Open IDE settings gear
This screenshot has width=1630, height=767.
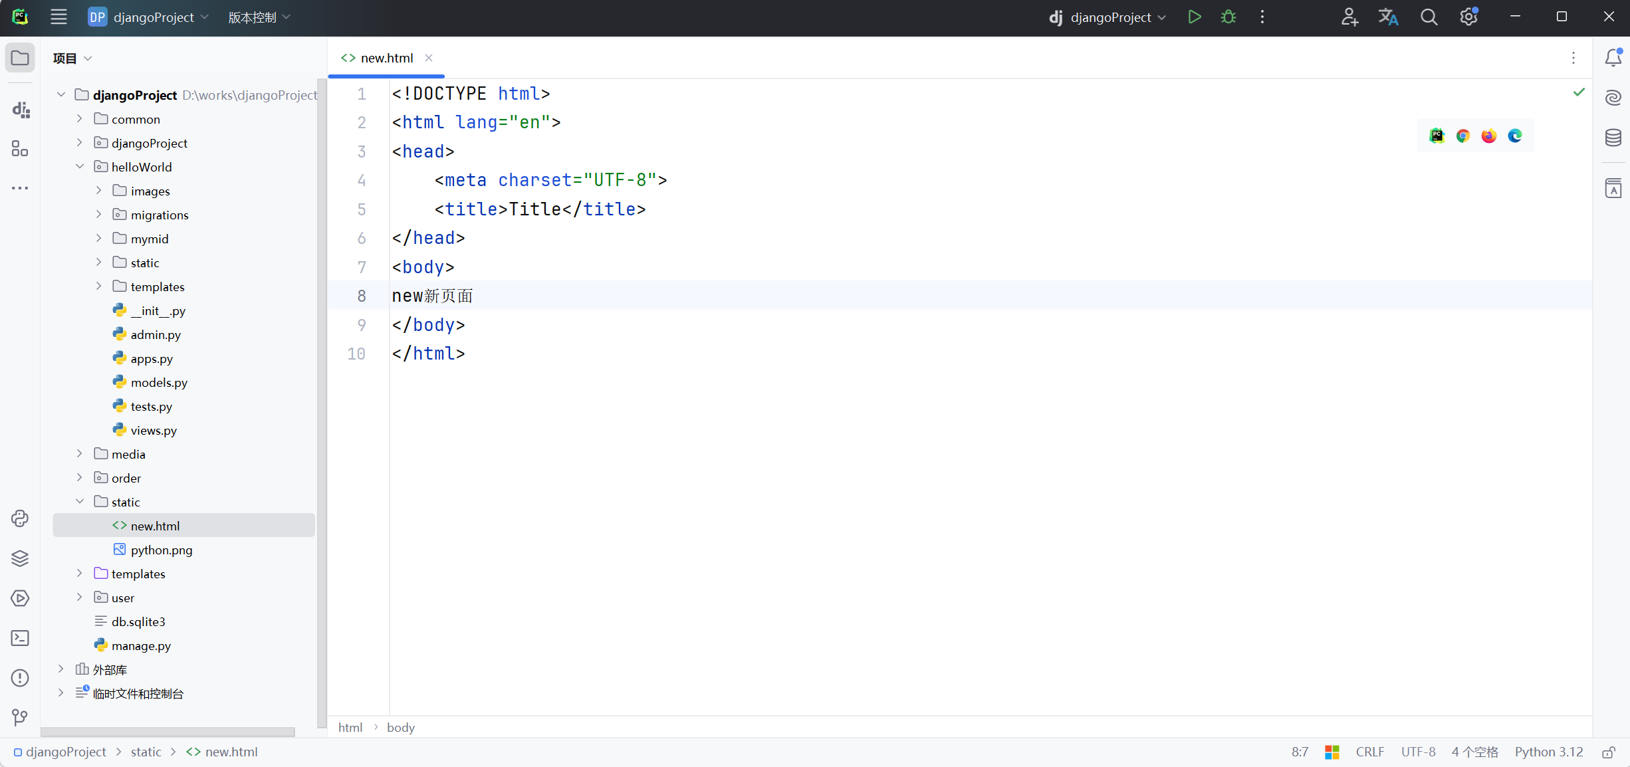(x=1468, y=17)
